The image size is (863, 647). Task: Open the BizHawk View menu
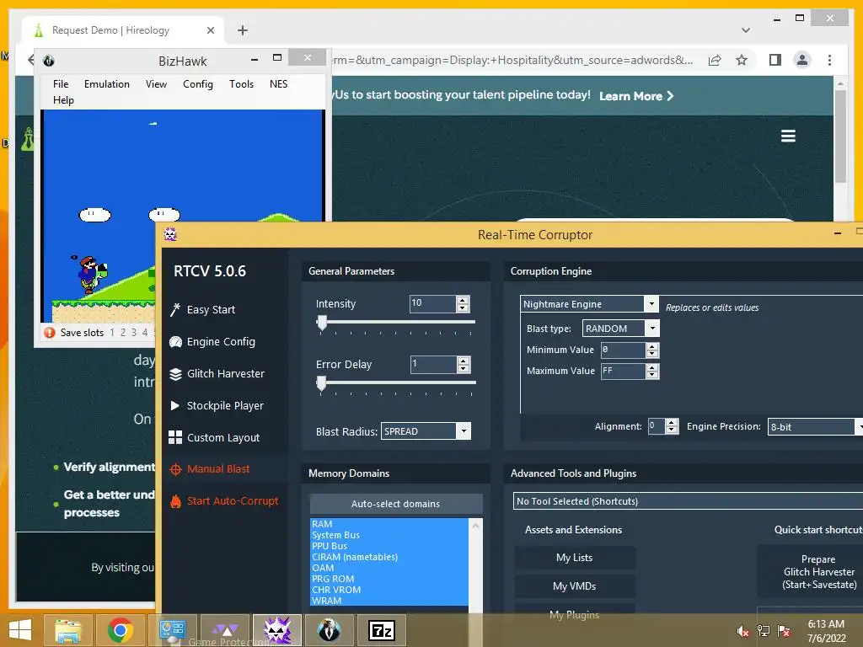tap(156, 84)
